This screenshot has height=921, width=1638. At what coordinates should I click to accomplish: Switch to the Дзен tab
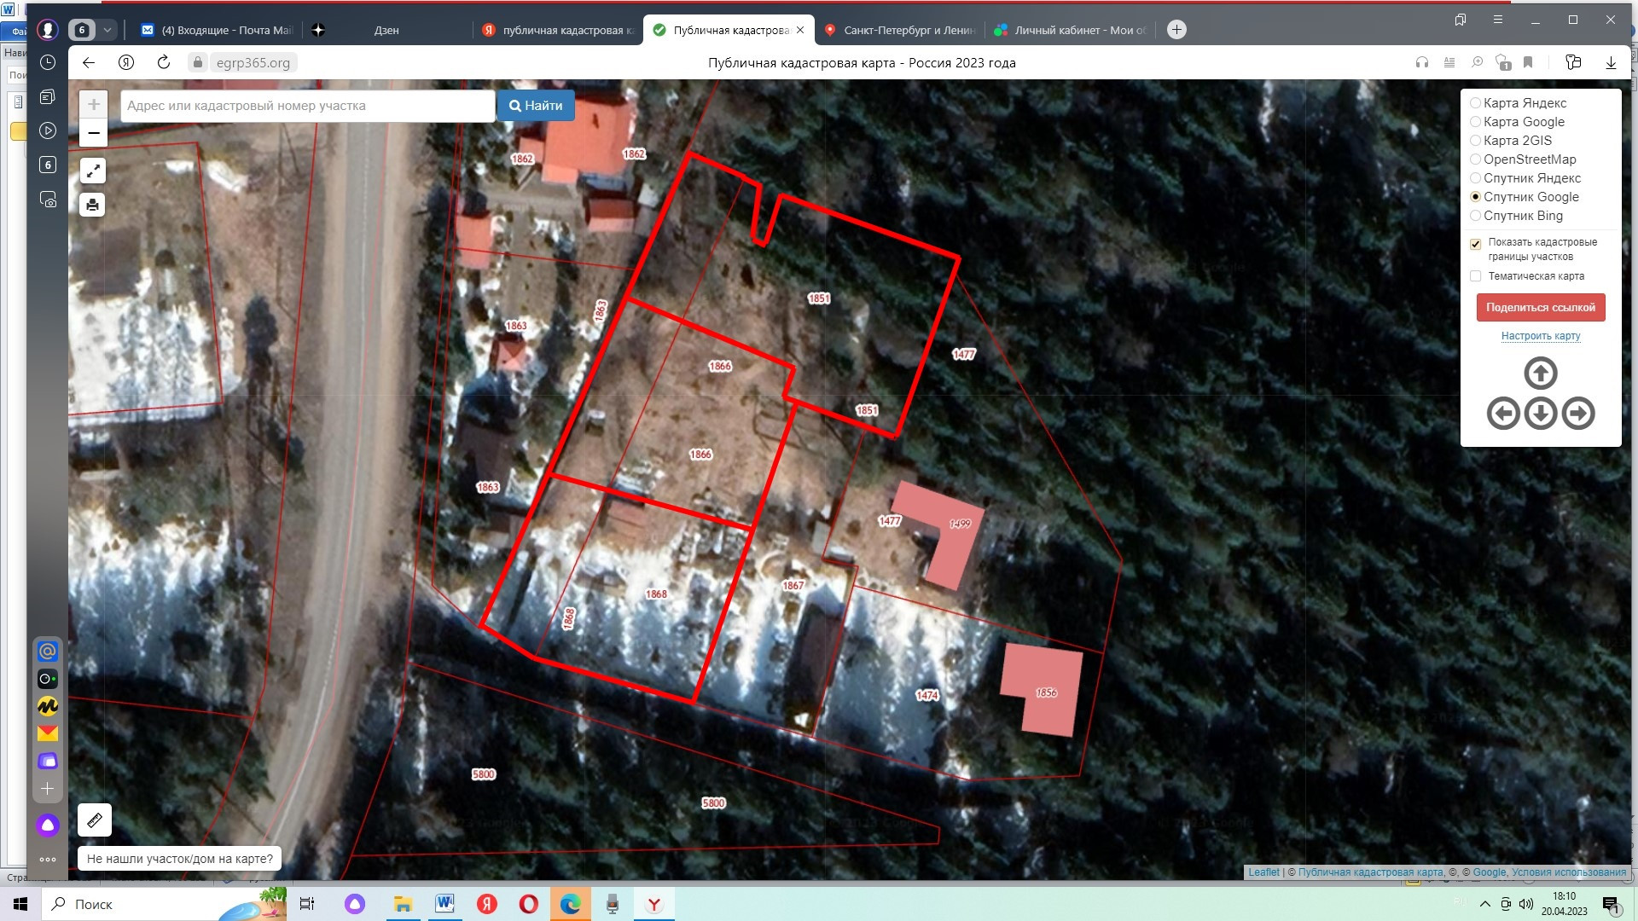pos(386,30)
